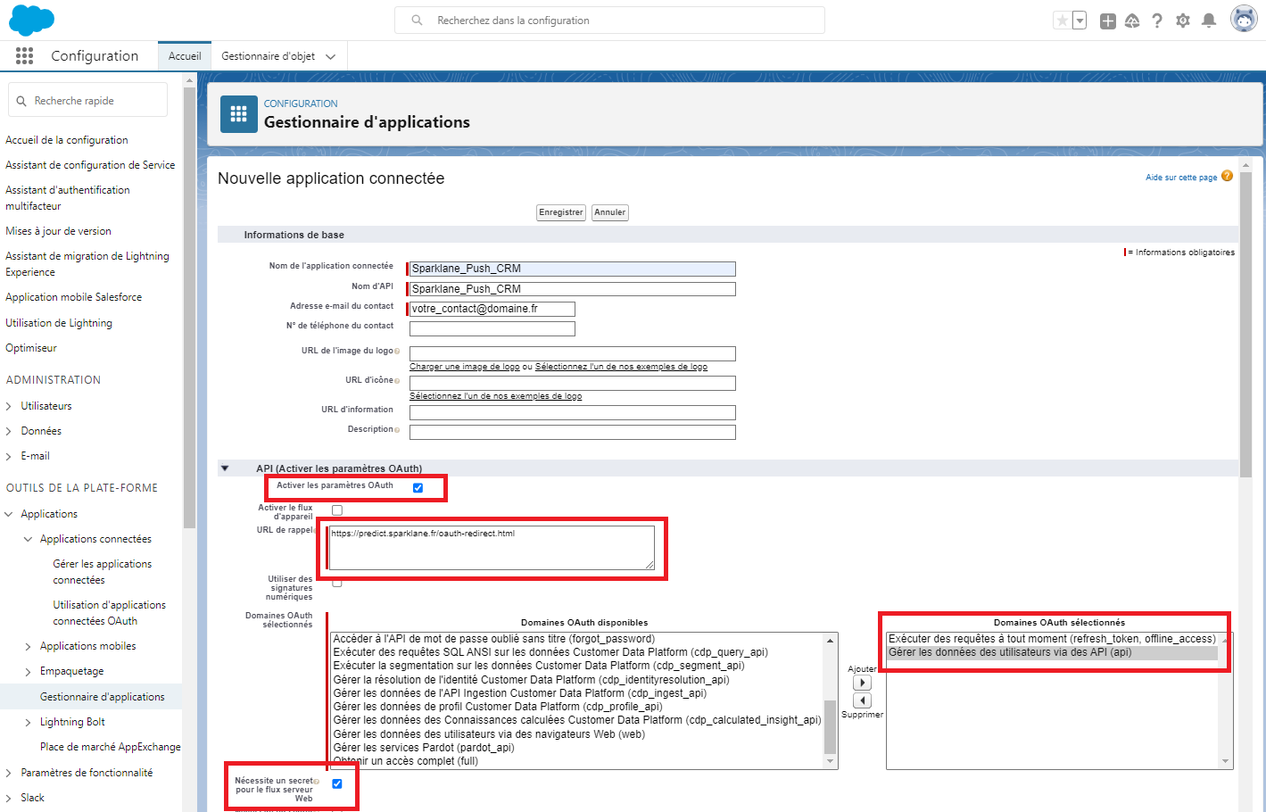This screenshot has height=812, width=1266.
Task: Click the Enregistrer button
Action: coord(561,212)
